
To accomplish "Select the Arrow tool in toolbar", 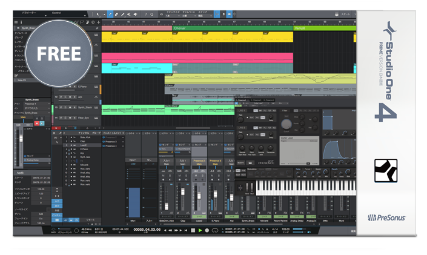I will (98, 14).
